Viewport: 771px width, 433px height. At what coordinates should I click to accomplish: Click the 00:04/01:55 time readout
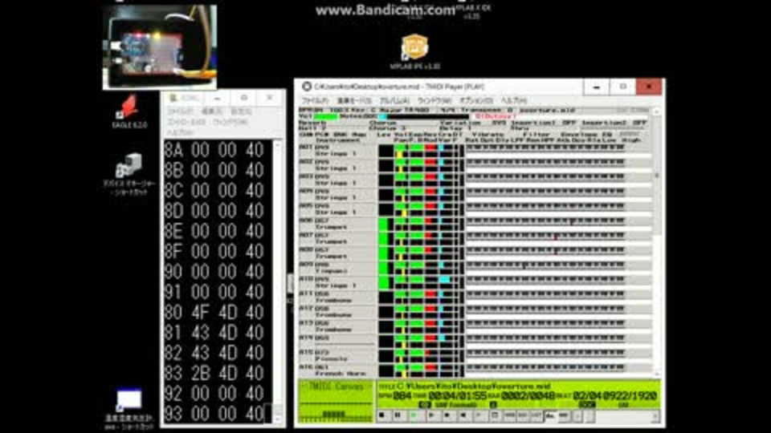457,395
